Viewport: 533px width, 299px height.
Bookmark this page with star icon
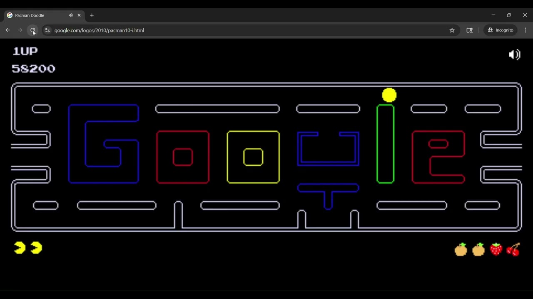click(452, 30)
